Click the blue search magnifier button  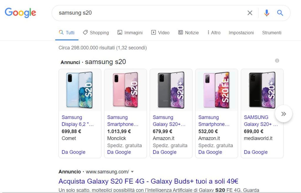(x=280, y=13)
